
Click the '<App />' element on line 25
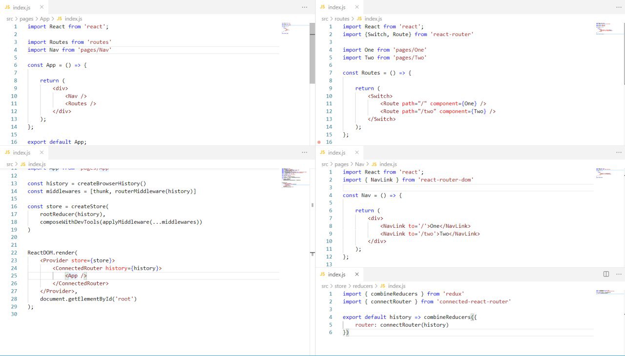[x=76, y=276]
